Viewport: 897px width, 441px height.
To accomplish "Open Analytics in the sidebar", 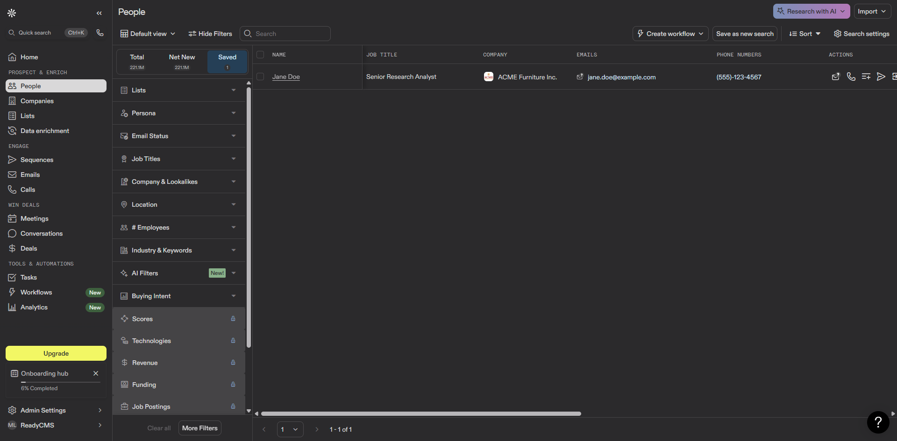I will (x=56, y=307).
